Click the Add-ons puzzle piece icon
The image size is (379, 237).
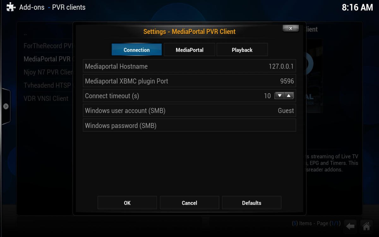pos(10,7)
